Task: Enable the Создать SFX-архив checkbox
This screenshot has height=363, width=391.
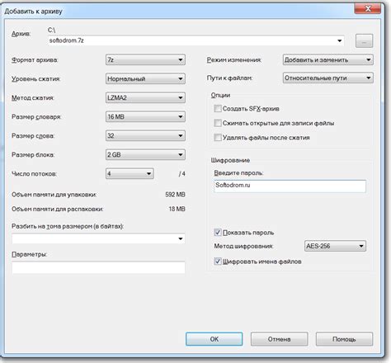Action: tap(218, 109)
